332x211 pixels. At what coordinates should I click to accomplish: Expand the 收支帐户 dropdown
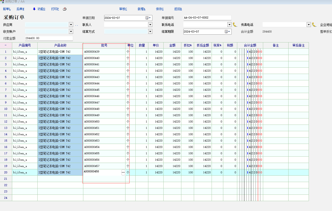(71, 32)
